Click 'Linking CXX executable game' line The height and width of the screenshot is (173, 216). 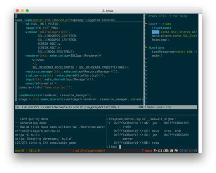(x=46, y=143)
